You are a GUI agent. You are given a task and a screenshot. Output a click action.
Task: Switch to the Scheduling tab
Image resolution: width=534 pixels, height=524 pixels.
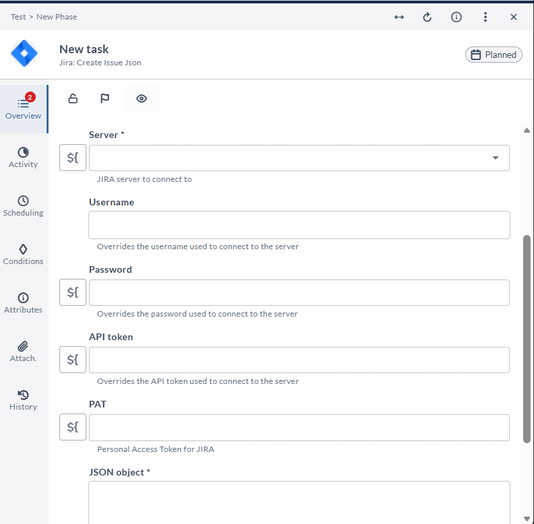pos(23,206)
